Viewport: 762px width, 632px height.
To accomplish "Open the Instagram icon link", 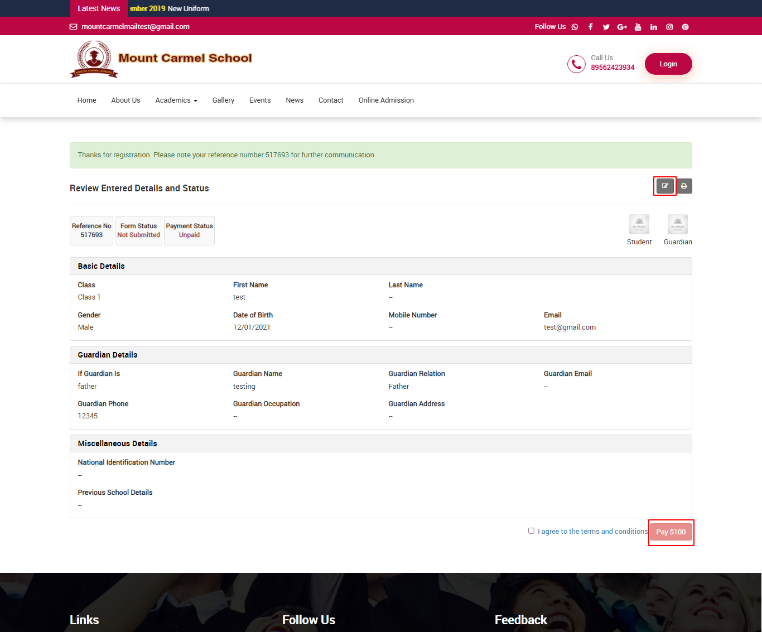I will [x=669, y=27].
